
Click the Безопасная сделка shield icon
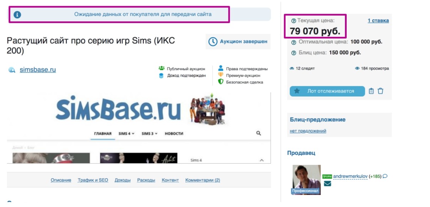click(221, 82)
